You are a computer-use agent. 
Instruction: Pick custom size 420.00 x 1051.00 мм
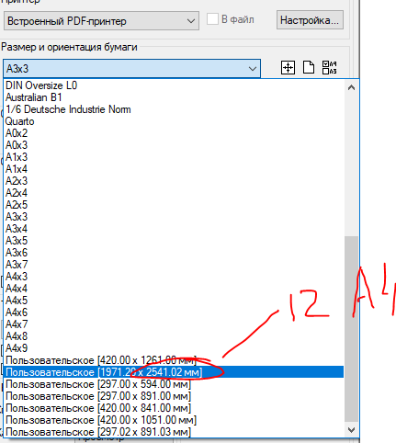pos(174,420)
